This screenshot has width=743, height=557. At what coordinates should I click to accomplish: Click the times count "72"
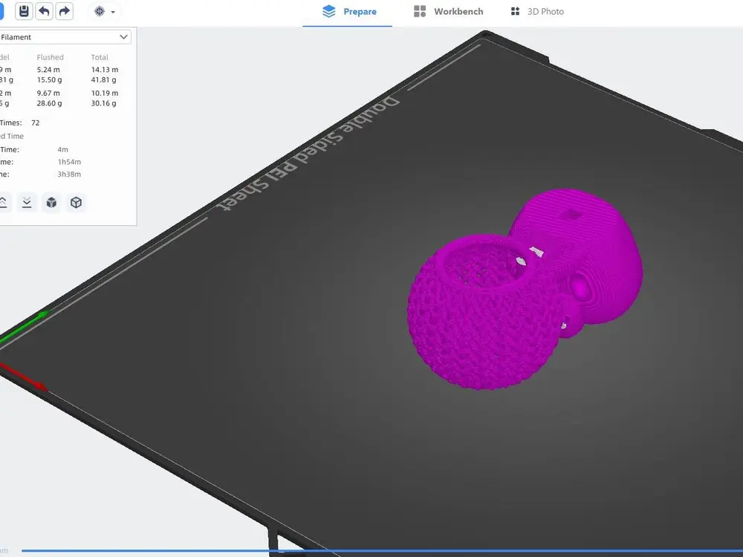[36, 123]
